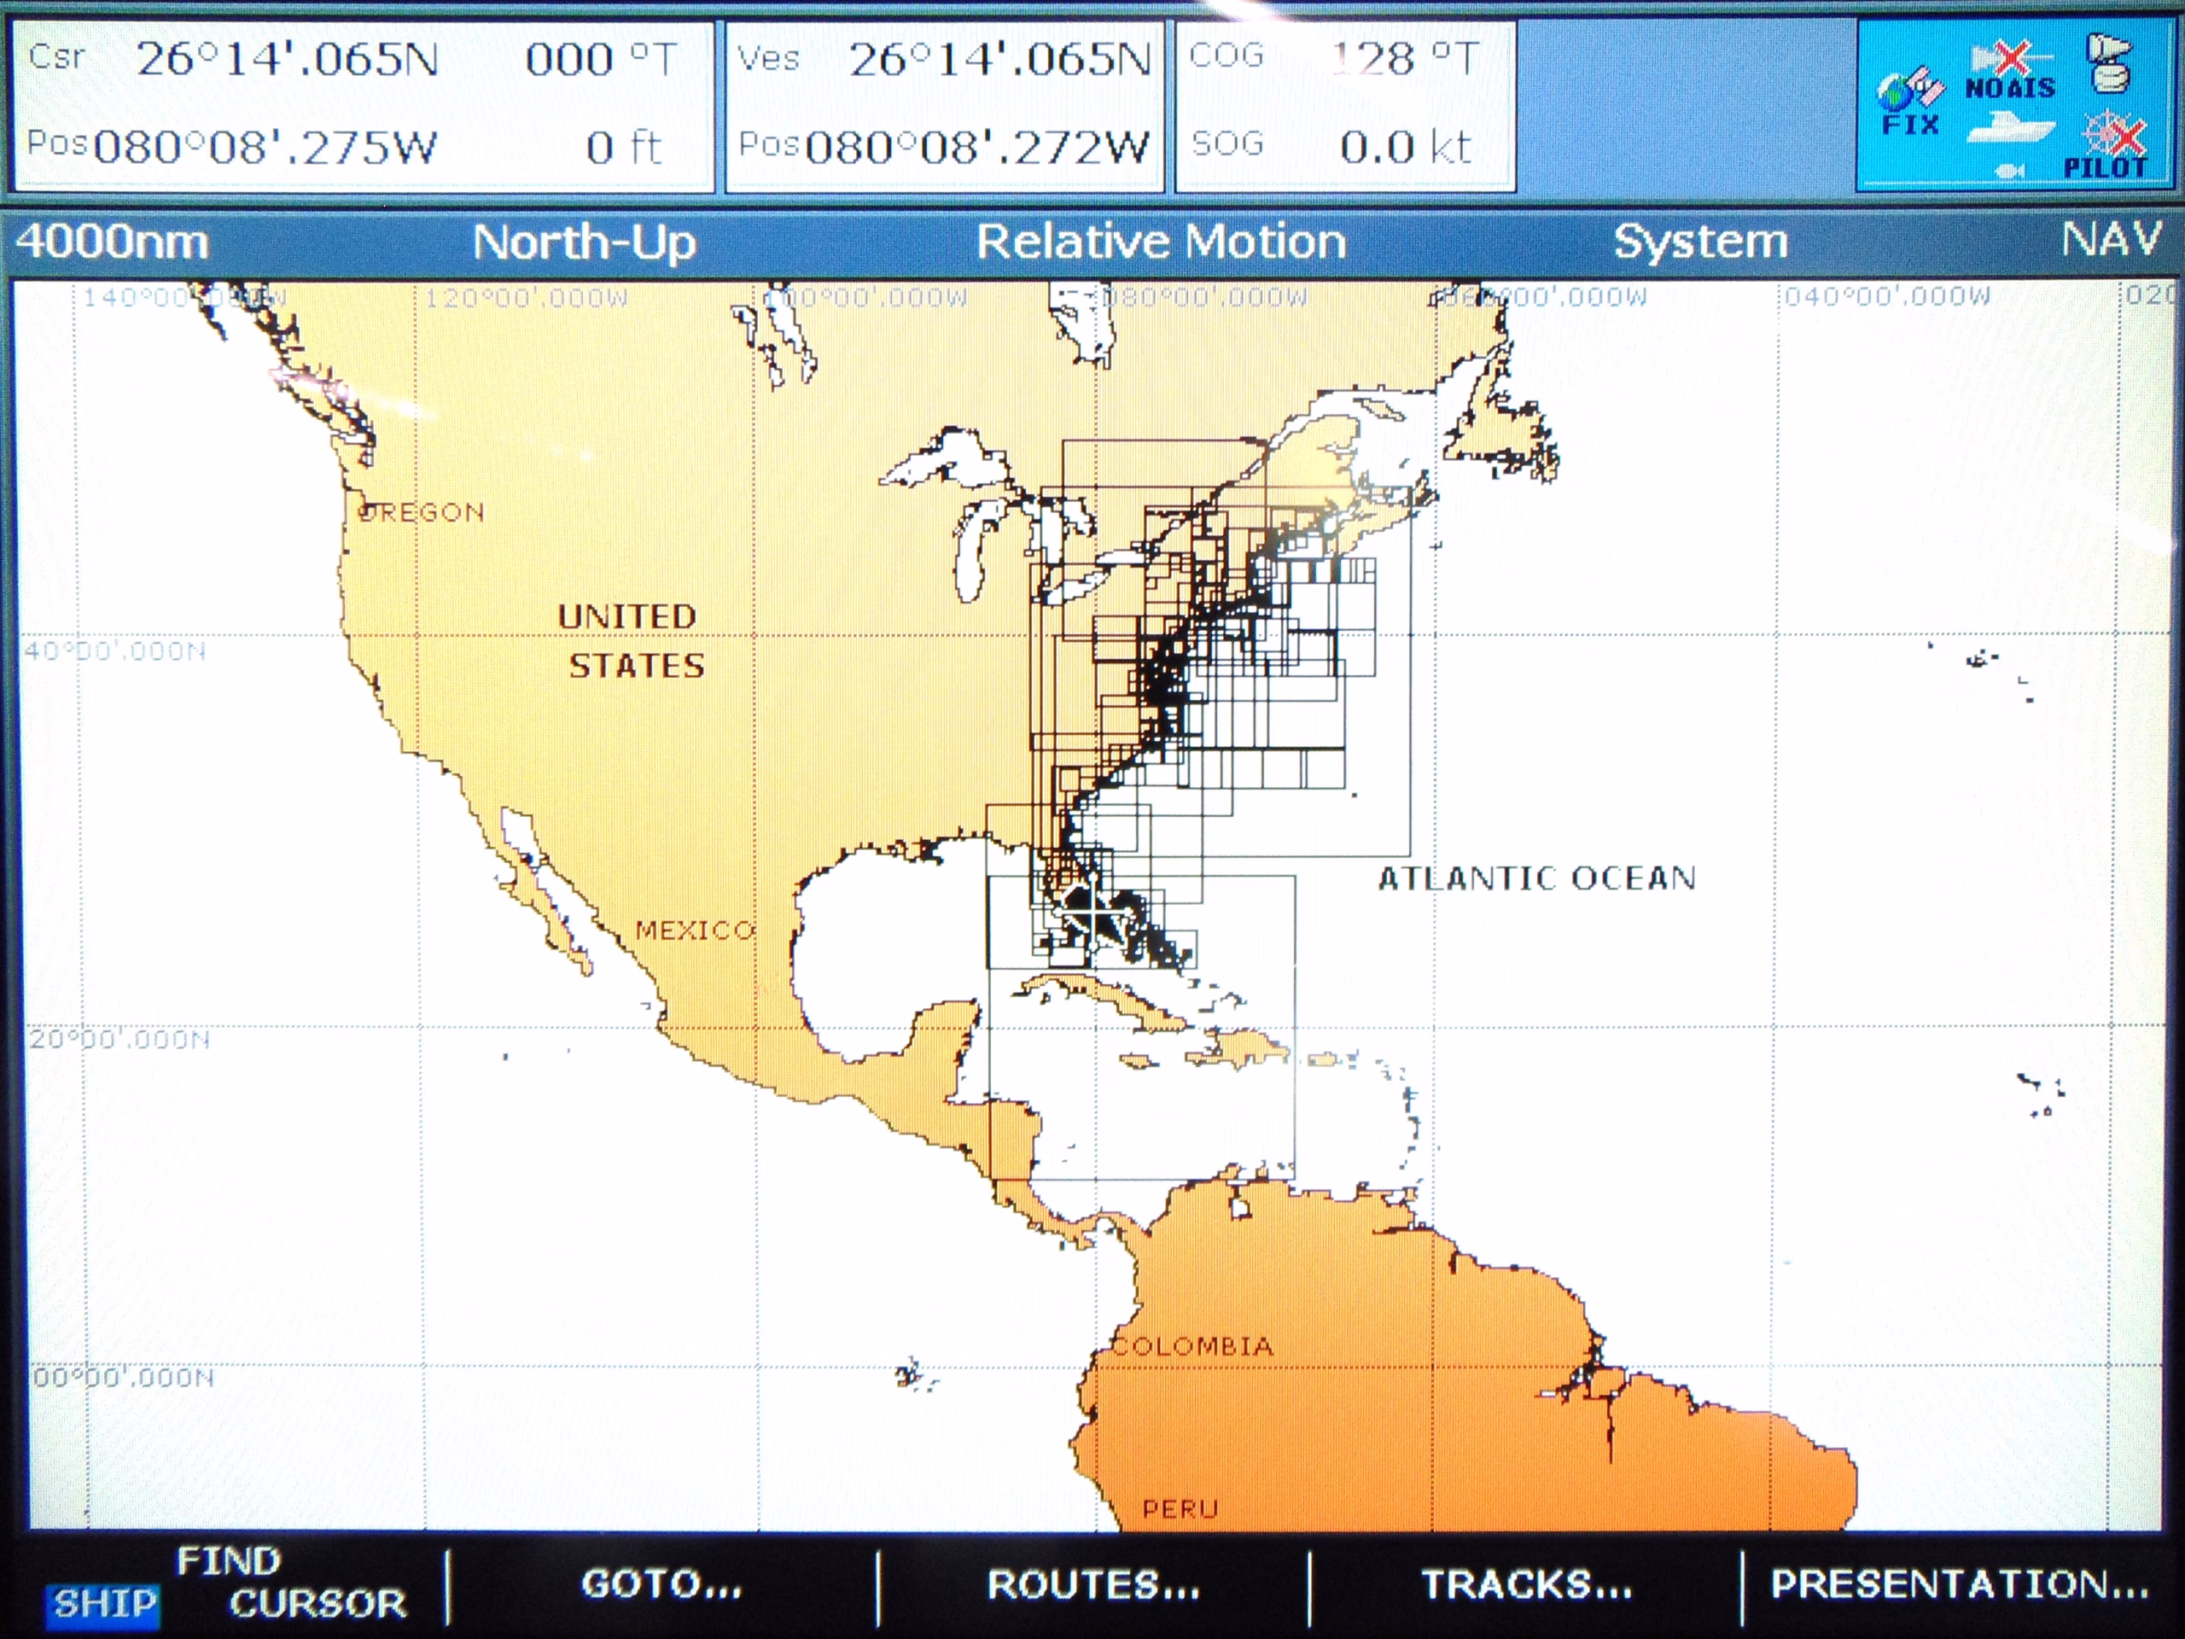
Task: Click the white boat icon
Action: click(2010, 128)
